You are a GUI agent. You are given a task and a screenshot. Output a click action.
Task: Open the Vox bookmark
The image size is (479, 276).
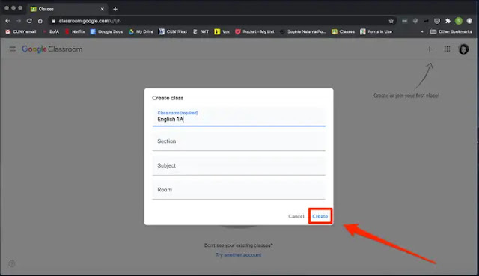tap(222, 31)
